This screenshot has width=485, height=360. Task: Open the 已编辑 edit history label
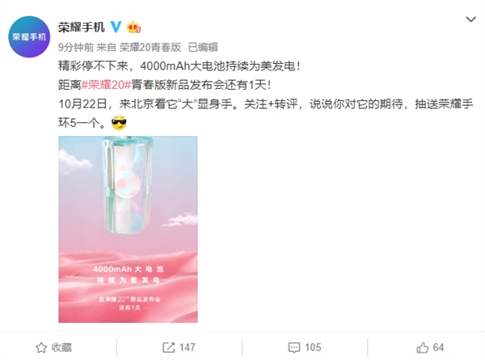[203, 47]
